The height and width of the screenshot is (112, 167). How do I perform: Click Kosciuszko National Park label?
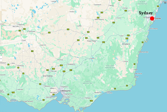[110, 67]
